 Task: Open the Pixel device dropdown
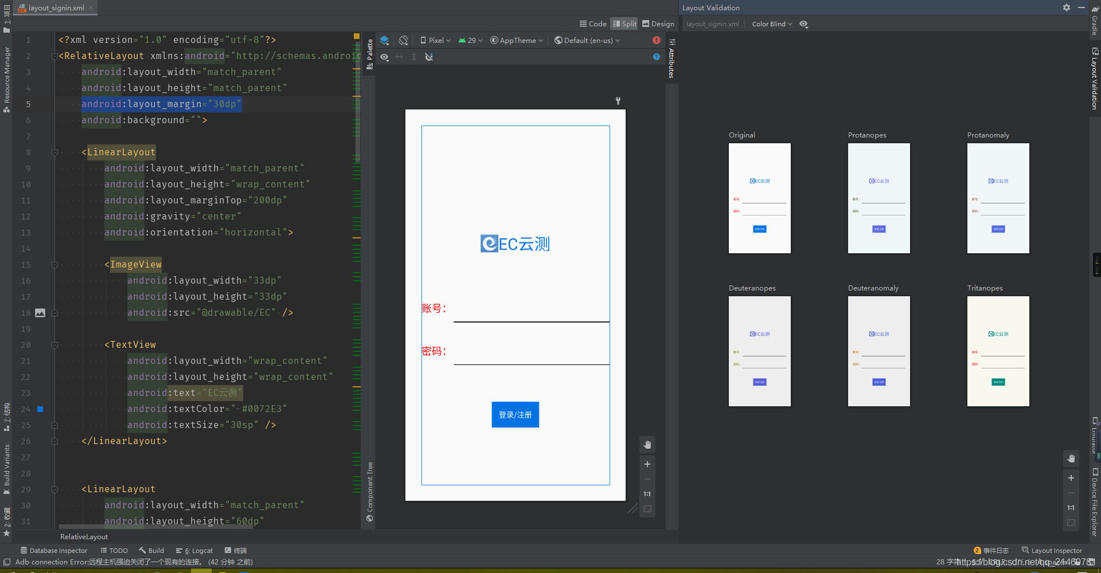(435, 40)
